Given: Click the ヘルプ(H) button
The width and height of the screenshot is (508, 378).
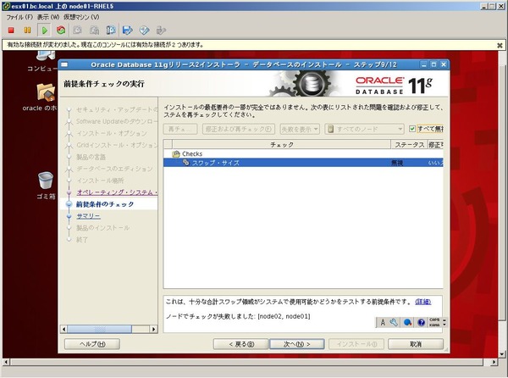Looking at the screenshot, I should [92, 344].
